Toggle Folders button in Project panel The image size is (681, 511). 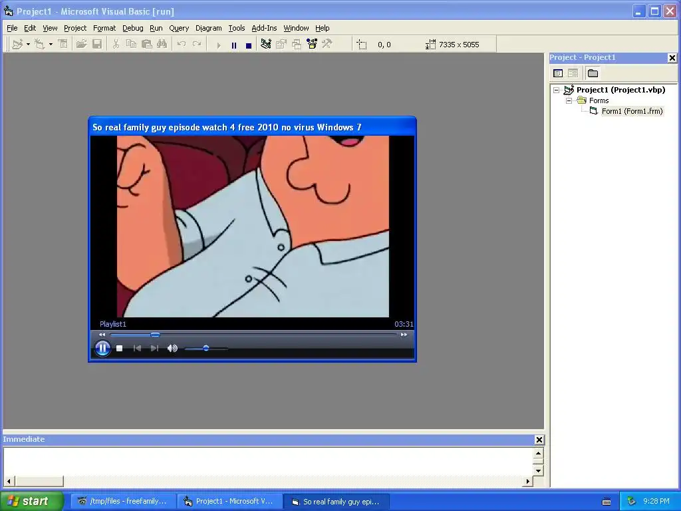click(x=593, y=73)
